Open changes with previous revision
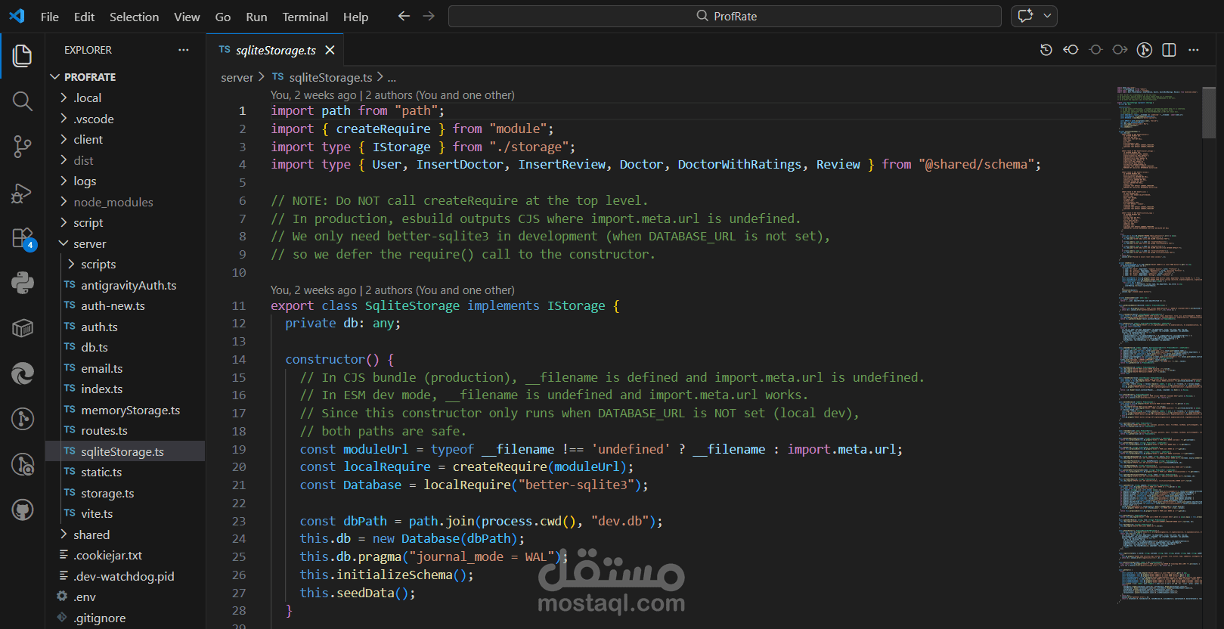 click(1071, 50)
